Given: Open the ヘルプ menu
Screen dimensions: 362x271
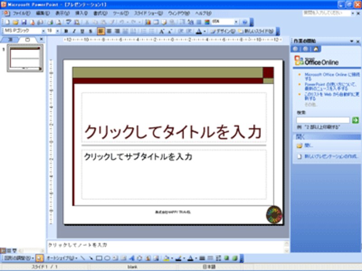Looking at the screenshot, I should coord(203,14).
